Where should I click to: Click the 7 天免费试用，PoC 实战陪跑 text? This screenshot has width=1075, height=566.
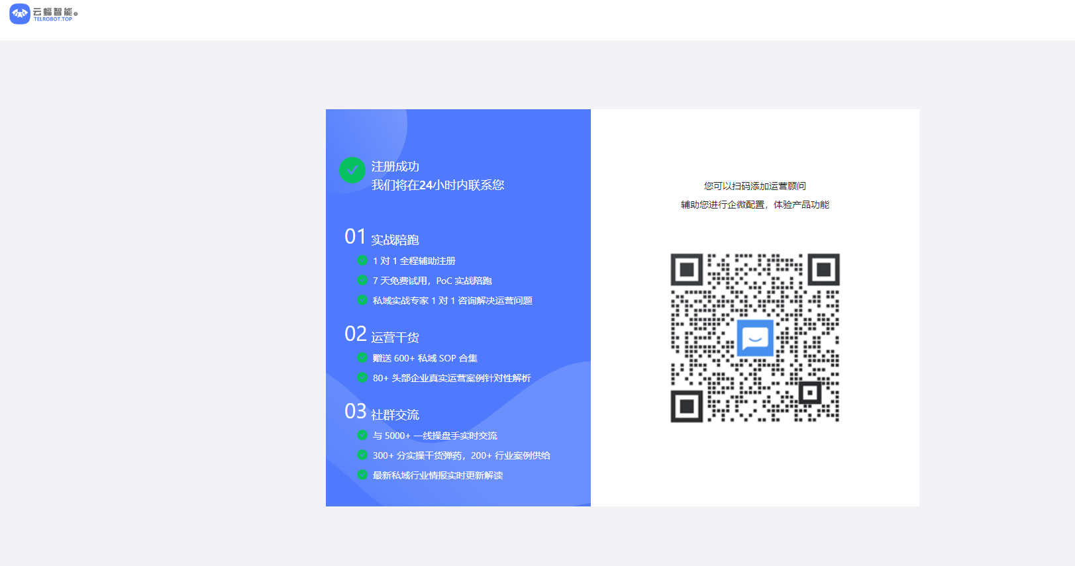click(432, 281)
